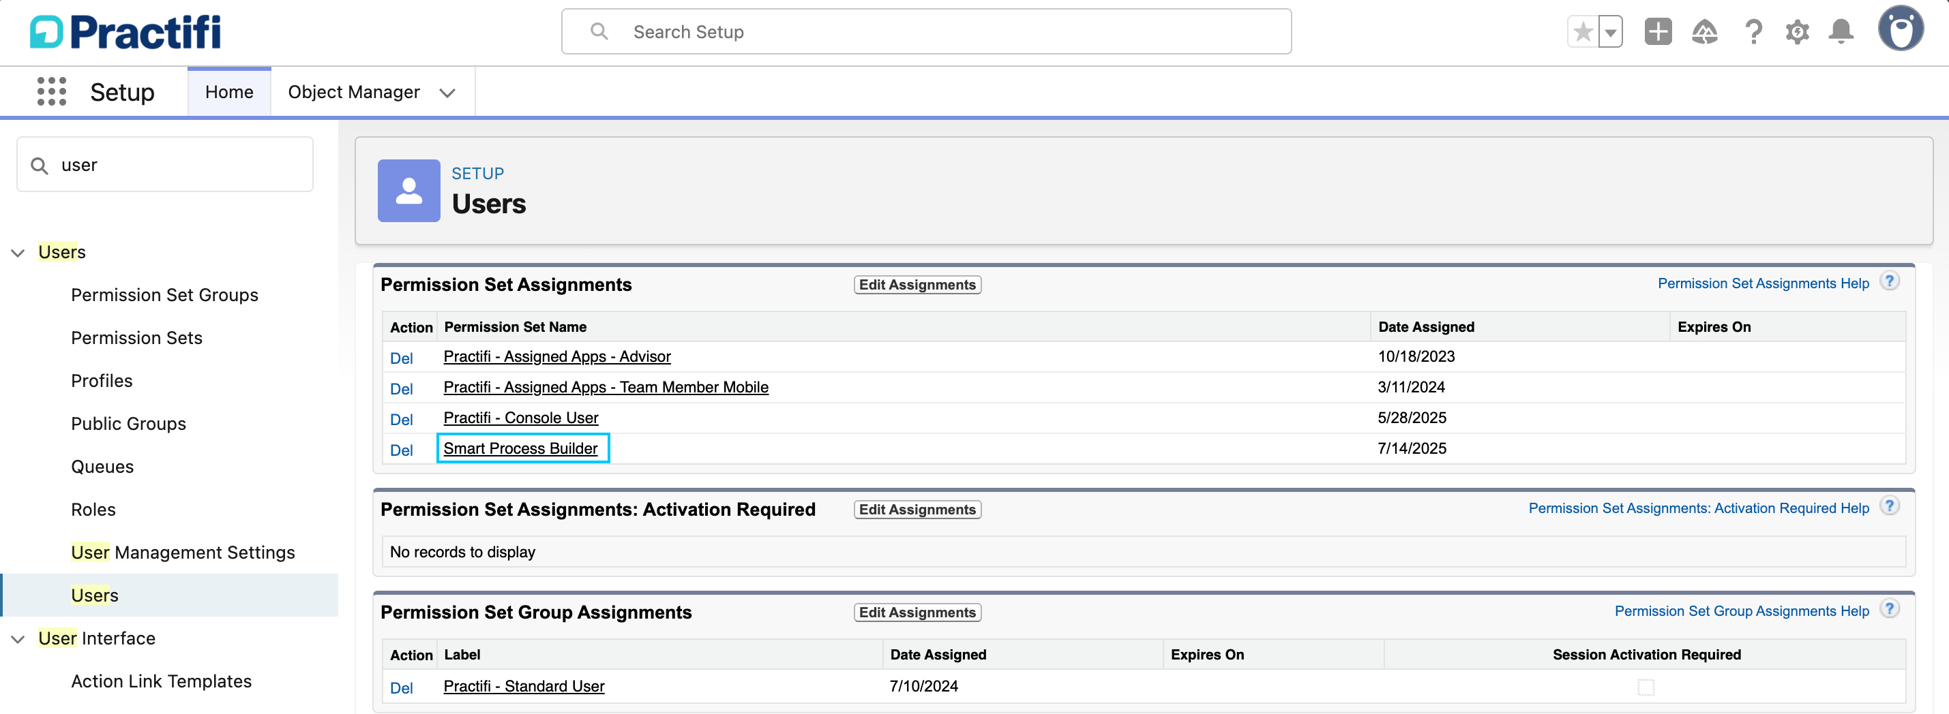Open the notifications bell

1841,32
